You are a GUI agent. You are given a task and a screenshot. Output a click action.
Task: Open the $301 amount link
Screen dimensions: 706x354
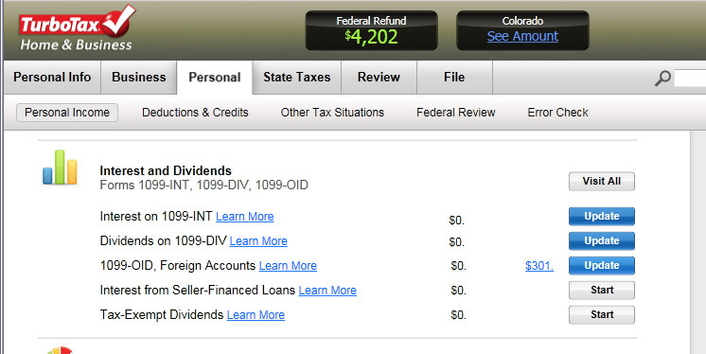[539, 266]
